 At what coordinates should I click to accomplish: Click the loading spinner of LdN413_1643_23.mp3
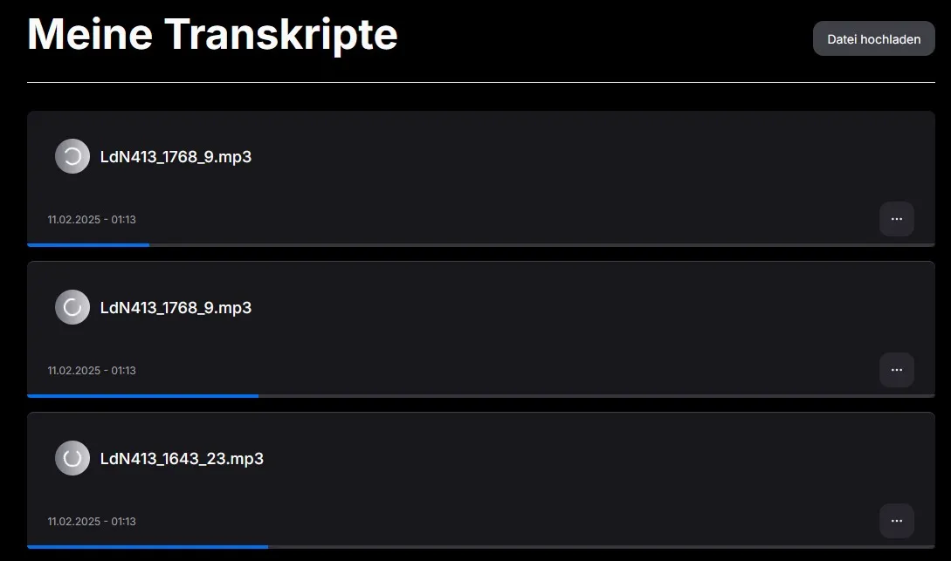coord(72,458)
